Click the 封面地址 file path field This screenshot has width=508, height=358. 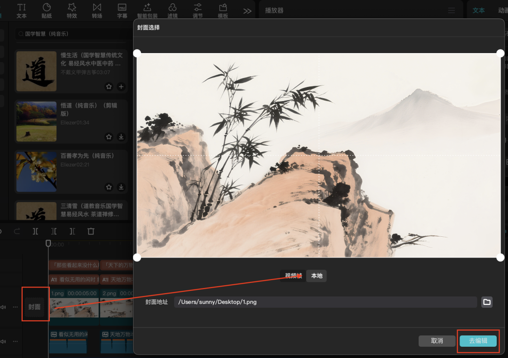point(325,302)
